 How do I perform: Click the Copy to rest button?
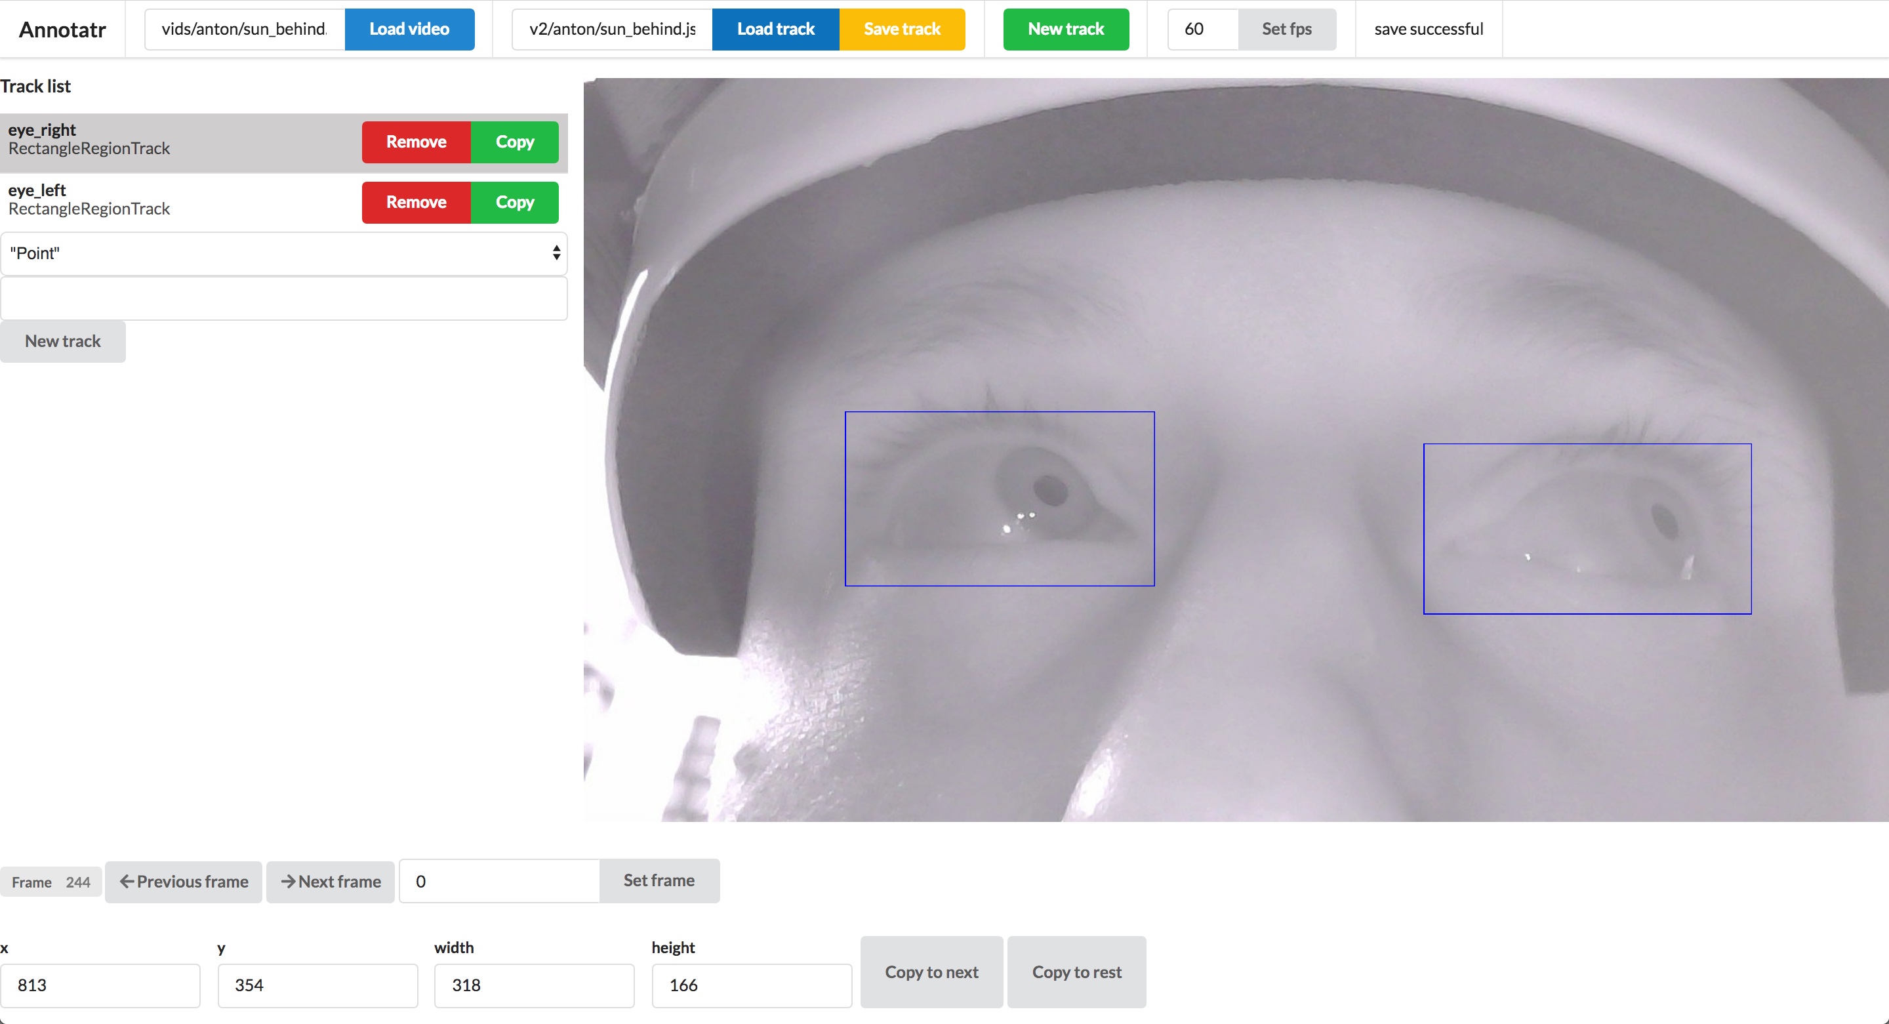point(1076,971)
